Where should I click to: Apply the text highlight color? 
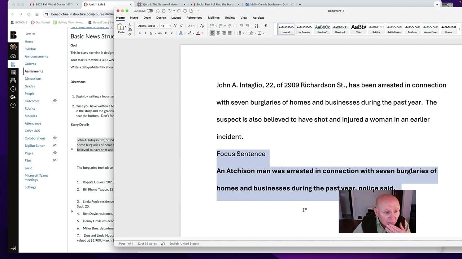click(189, 33)
